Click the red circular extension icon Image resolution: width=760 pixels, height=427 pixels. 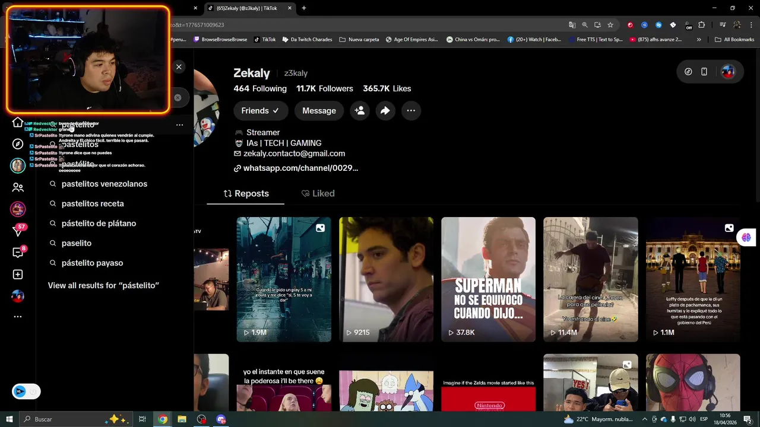pos(630,25)
